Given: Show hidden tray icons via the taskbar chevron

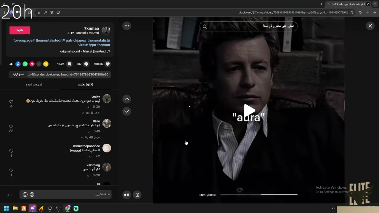Looking at the screenshot, I should pos(333,208).
